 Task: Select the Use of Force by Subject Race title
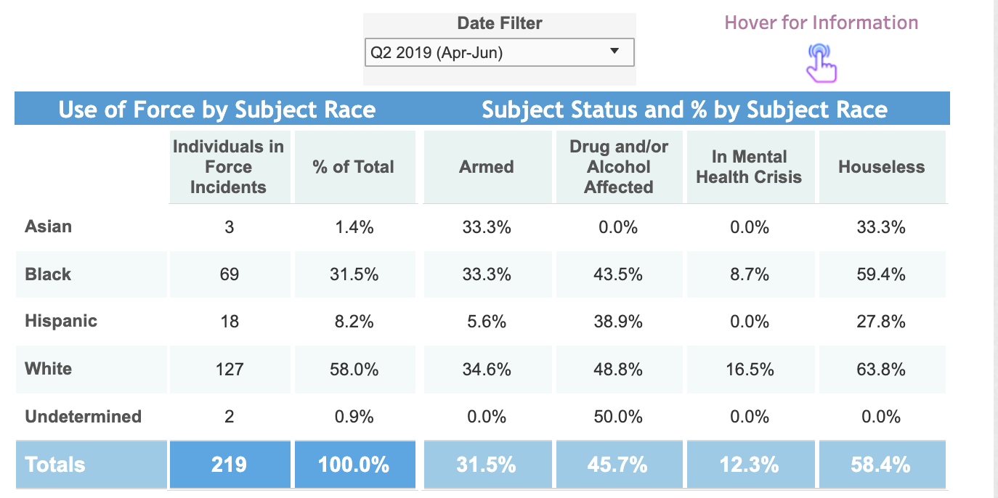(x=217, y=110)
